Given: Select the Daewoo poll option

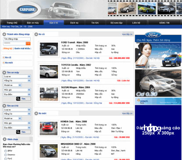Looking at the screenshot, I should pos(6,155).
